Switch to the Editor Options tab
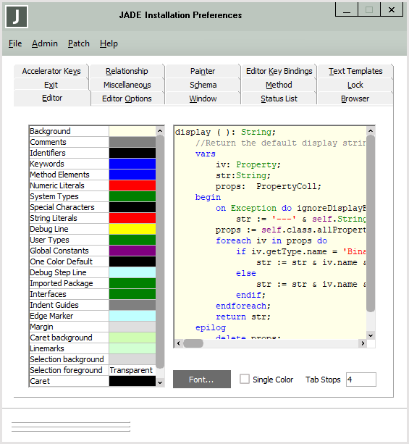The width and height of the screenshot is (409, 444). point(127,99)
